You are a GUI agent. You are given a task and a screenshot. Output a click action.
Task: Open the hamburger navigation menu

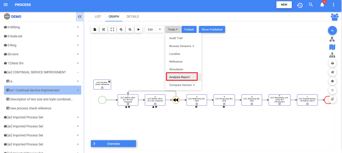[x=6, y=4]
